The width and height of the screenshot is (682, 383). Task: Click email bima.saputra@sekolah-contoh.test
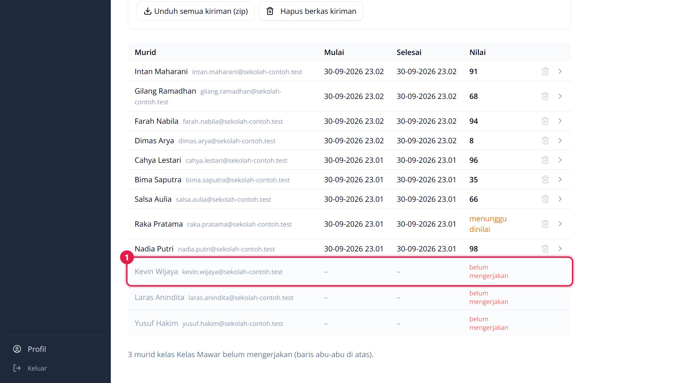(238, 180)
